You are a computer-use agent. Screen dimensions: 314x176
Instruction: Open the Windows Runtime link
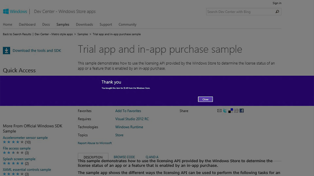pos(129,127)
